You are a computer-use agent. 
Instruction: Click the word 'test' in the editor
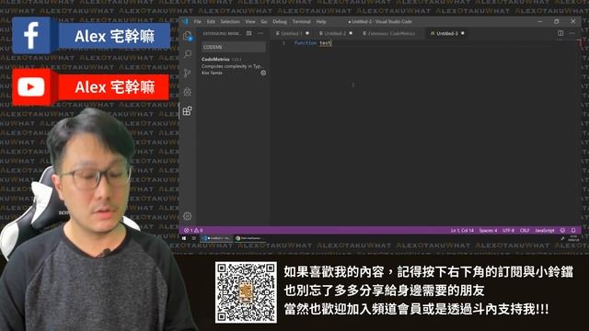[325, 43]
